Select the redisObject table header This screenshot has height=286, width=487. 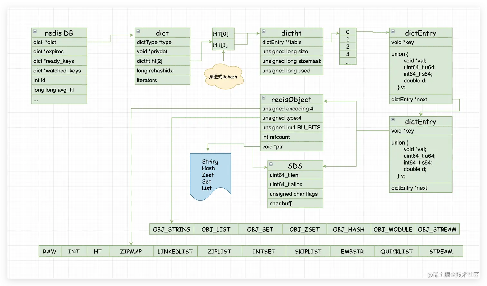[x=291, y=99]
